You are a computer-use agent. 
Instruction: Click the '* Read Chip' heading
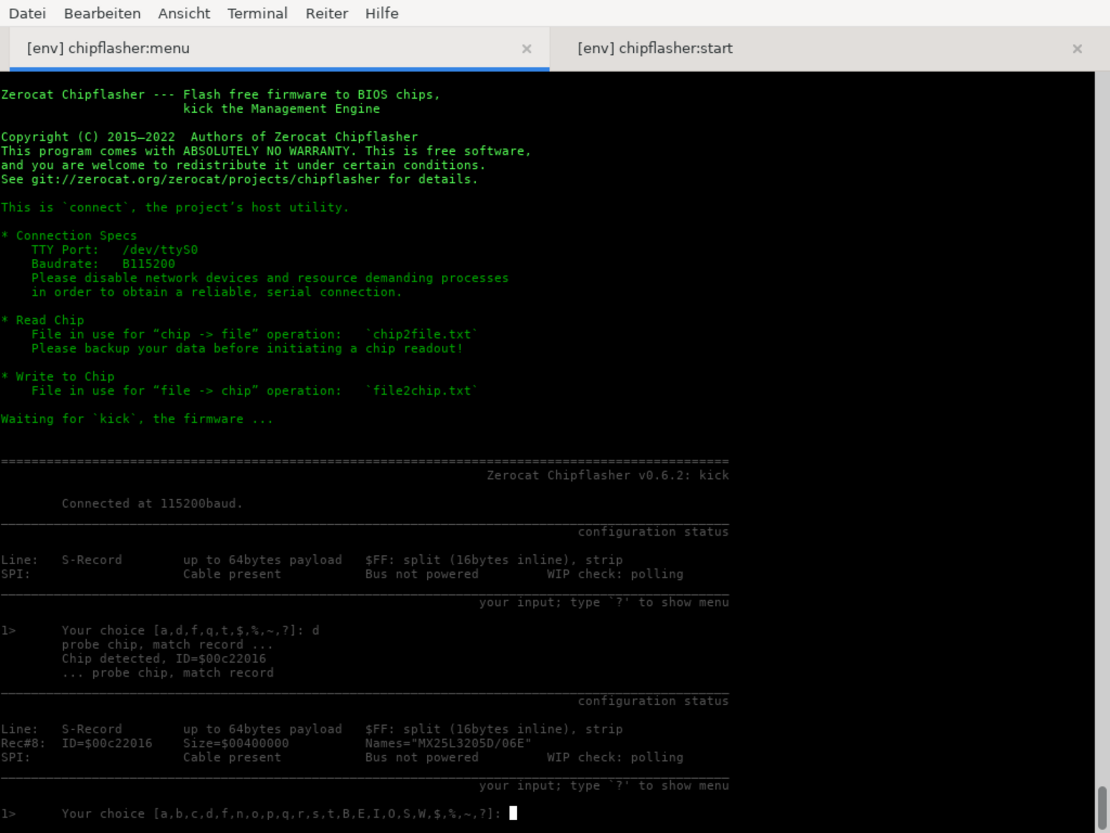[x=43, y=320]
